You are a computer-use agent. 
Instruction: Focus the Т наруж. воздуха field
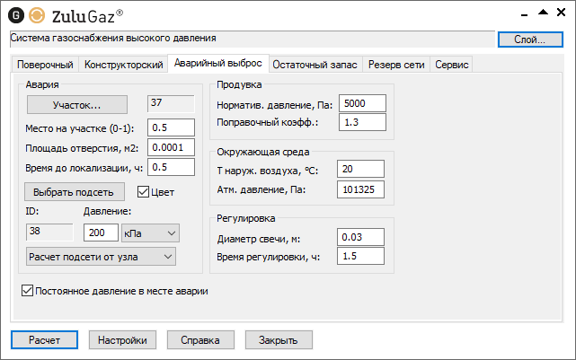pyautogui.click(x=360, y=169)
